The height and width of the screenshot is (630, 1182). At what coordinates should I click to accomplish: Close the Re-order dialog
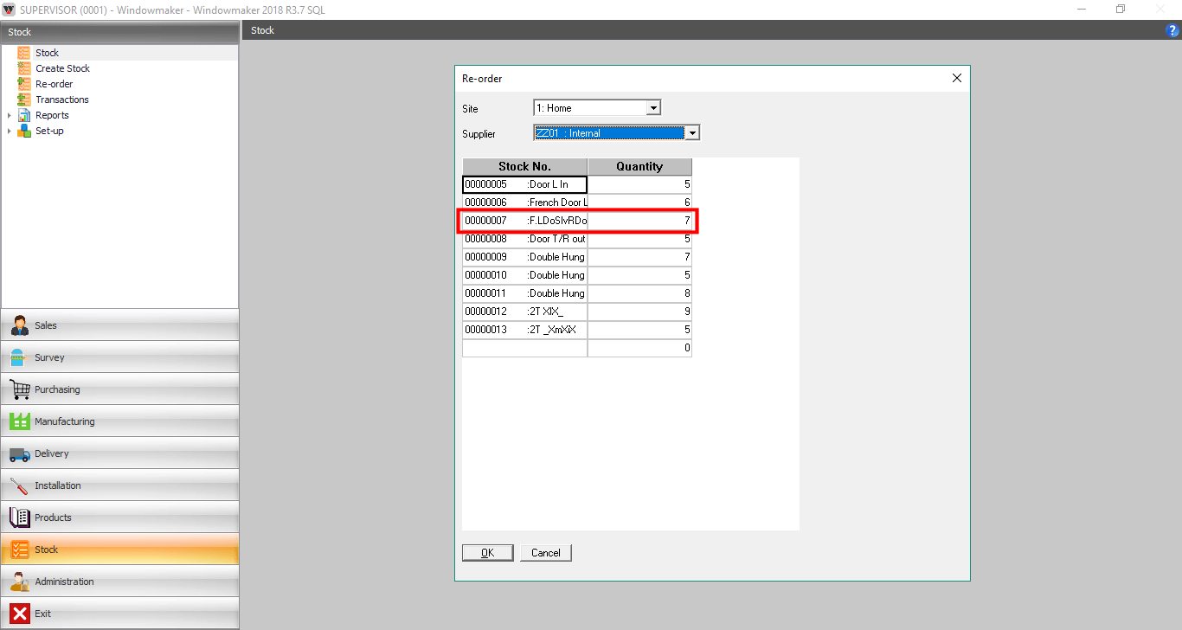(x=957, y=78)
